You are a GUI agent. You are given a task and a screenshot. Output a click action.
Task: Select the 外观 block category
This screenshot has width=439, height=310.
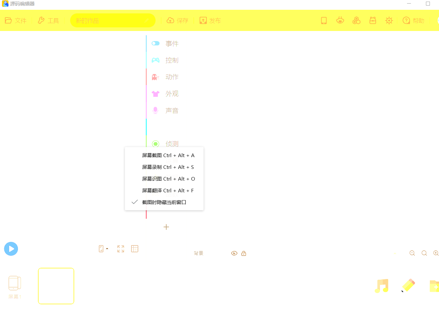165,94
